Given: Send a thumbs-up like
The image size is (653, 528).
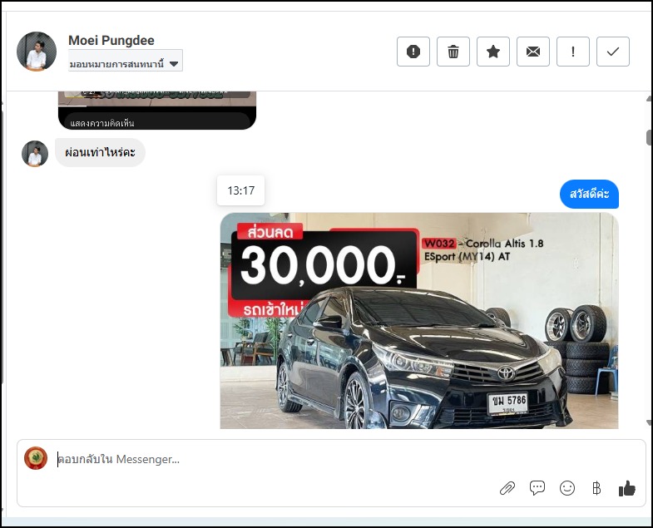Looking at the screenshot, I should tap(626, 488).
